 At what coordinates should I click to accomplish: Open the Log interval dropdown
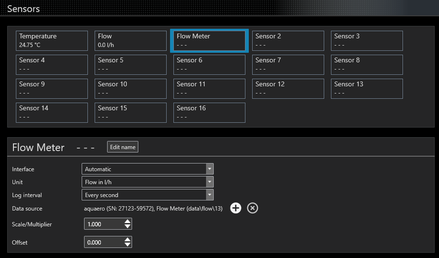[147, 195]
